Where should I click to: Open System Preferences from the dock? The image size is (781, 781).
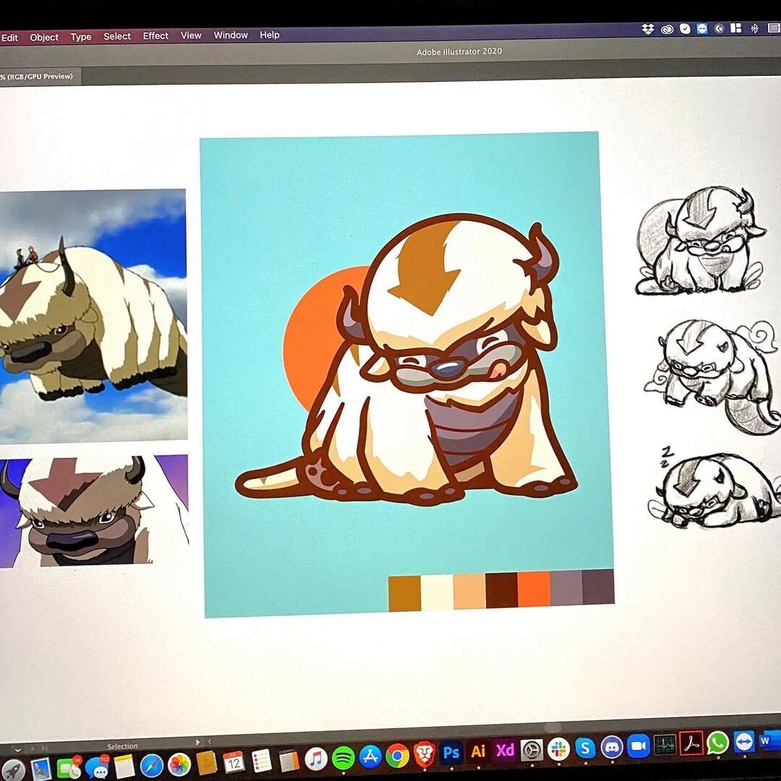tap(532, 748)
